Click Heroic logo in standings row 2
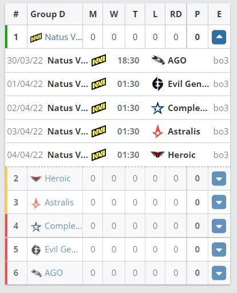This screenshot has width=237, height=293. pyautogui.click(x=36, y=179)
